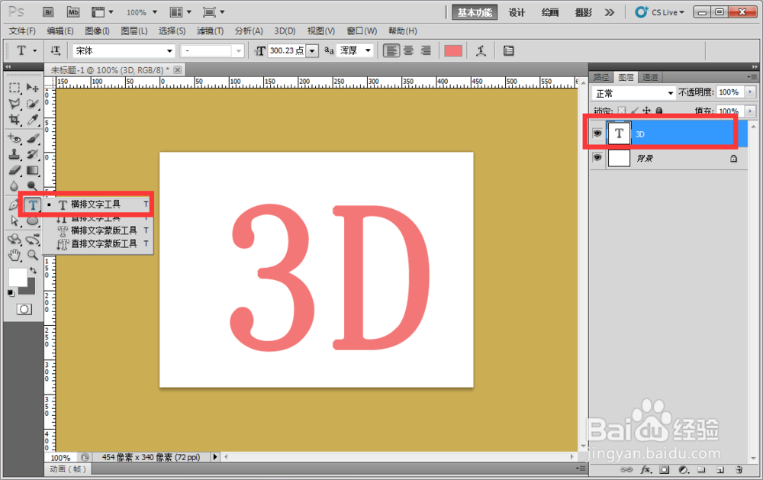Select the Crop tool
Screen dimensions: 763x480
pos(15,120)
